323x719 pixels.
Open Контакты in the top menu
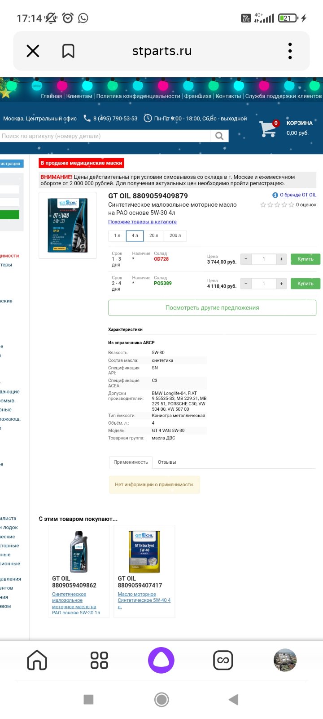tap(228, 96)
